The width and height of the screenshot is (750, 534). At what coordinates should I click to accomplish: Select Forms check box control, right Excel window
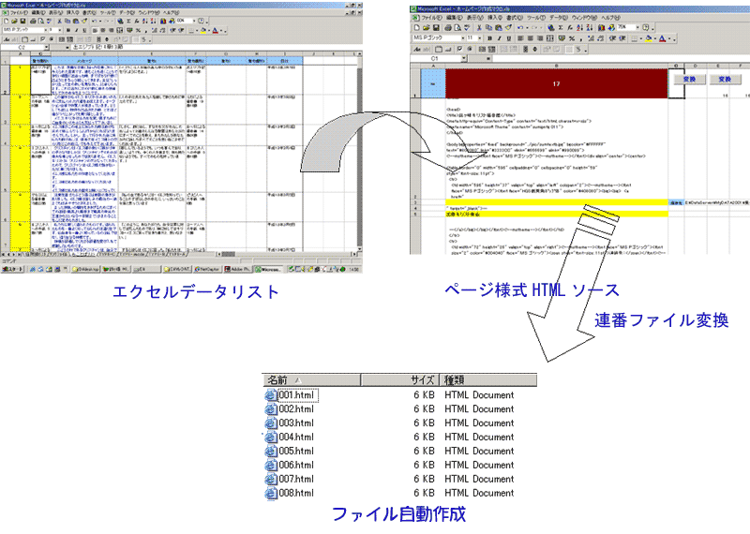tap(459, 50)
